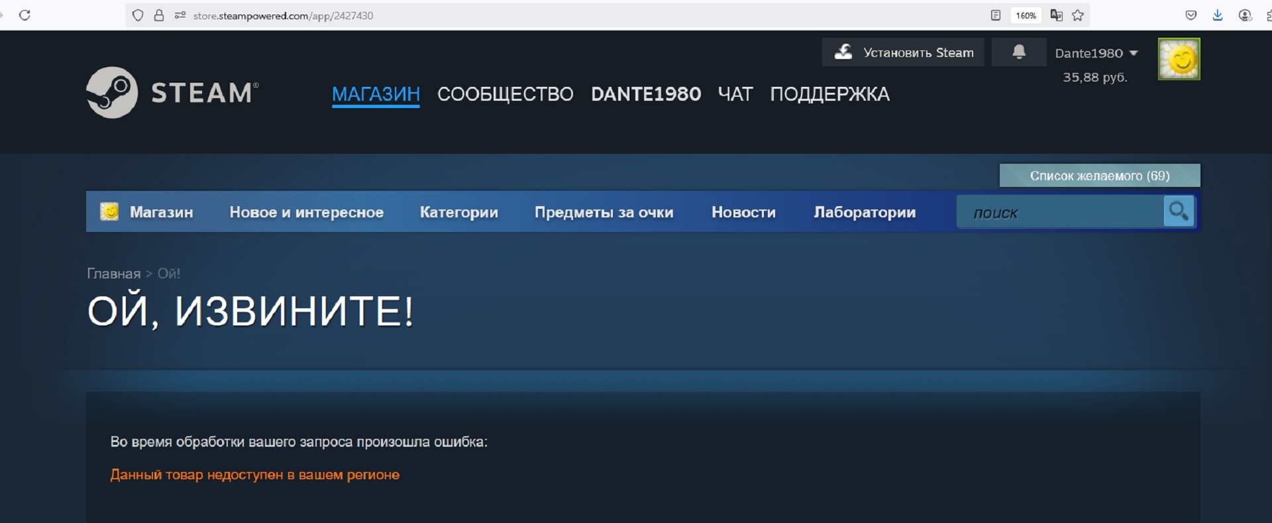
Task: Go to ЧАТ in the top menu
Action: [735, 94]
